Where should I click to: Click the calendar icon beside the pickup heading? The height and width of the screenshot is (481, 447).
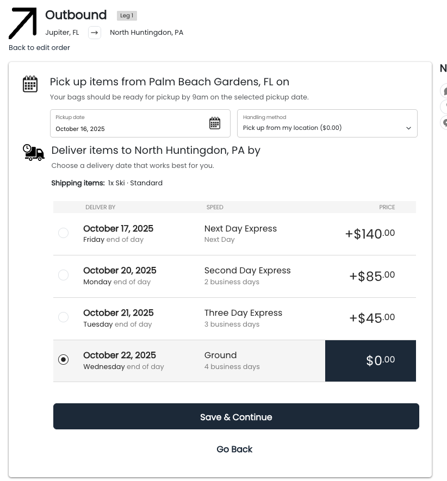30,84
